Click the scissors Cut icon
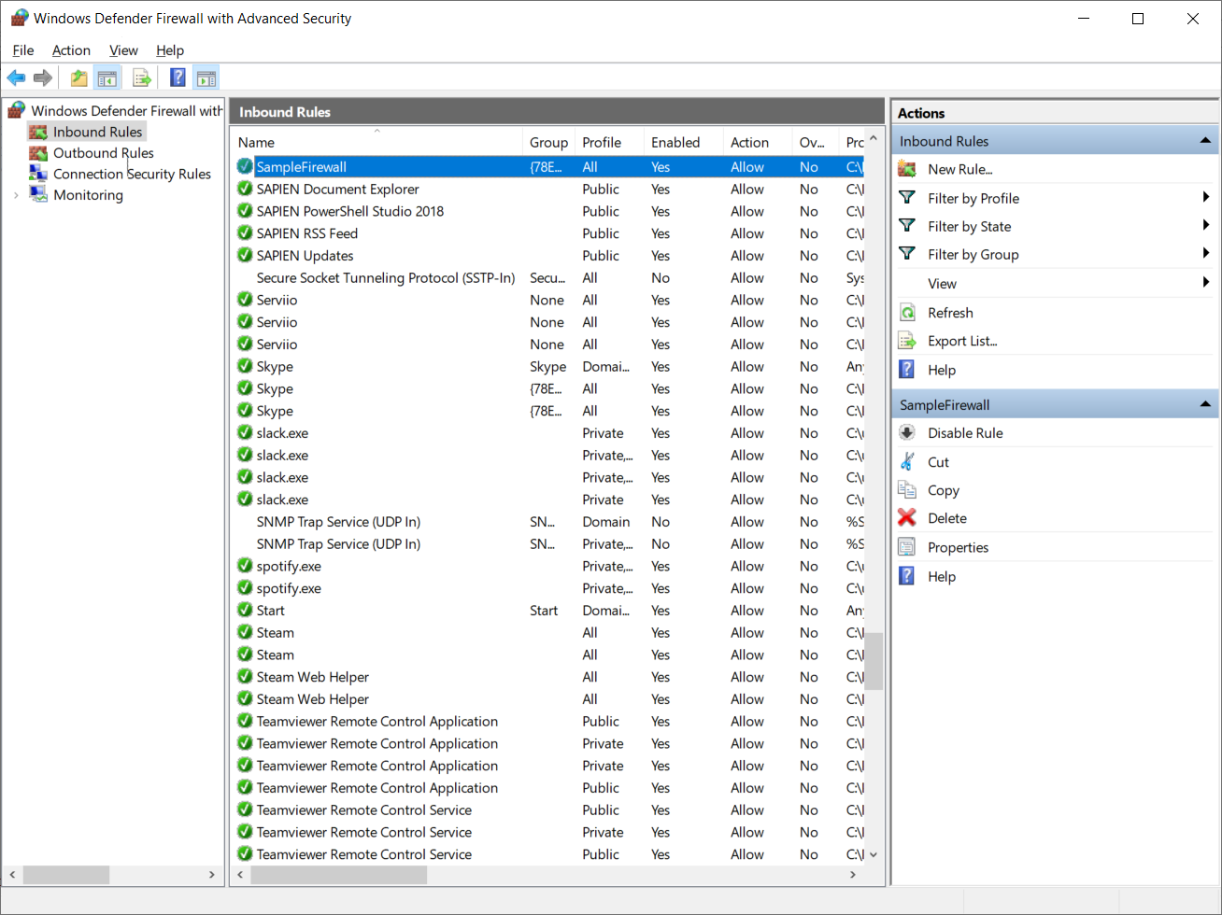1222x915 pixels. click(906, 462)
